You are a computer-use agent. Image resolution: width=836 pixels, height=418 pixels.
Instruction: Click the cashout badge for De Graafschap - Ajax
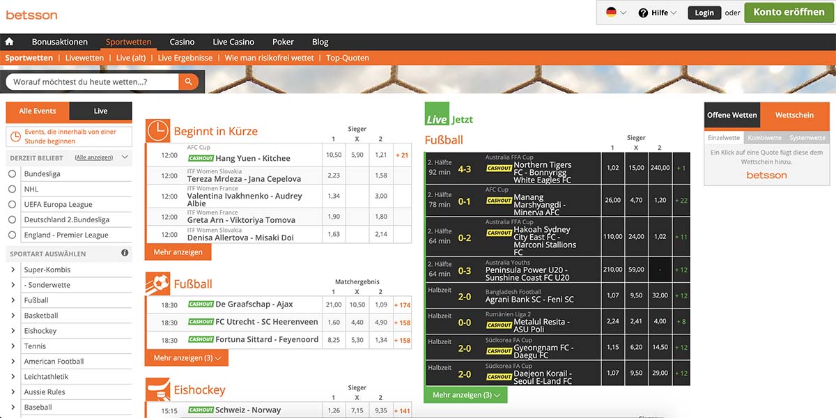pos(201,304)
